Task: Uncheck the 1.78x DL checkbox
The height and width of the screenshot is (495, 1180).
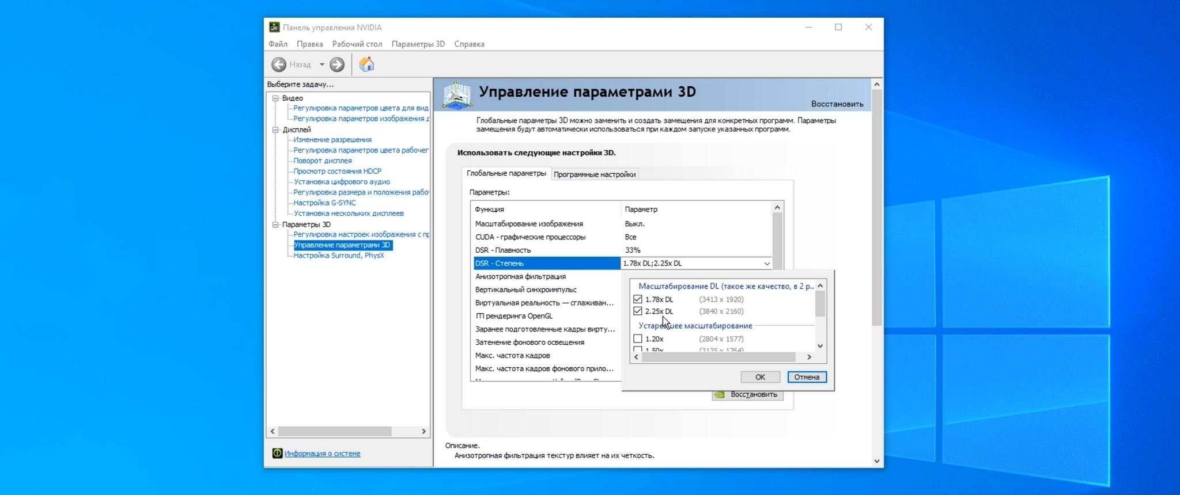Action: [637, 299]
